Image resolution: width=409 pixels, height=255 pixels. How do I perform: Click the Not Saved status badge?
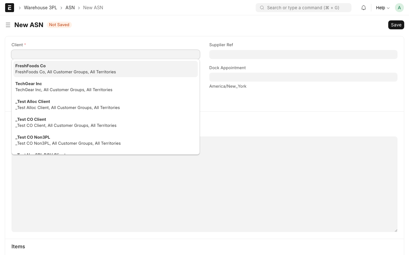tap(59, 25)
